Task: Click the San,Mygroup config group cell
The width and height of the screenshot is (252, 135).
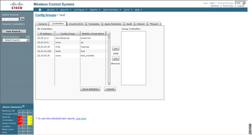Action: pos(62,38)
